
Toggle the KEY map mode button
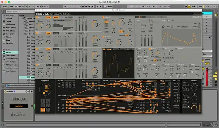(x=193, y=7)
